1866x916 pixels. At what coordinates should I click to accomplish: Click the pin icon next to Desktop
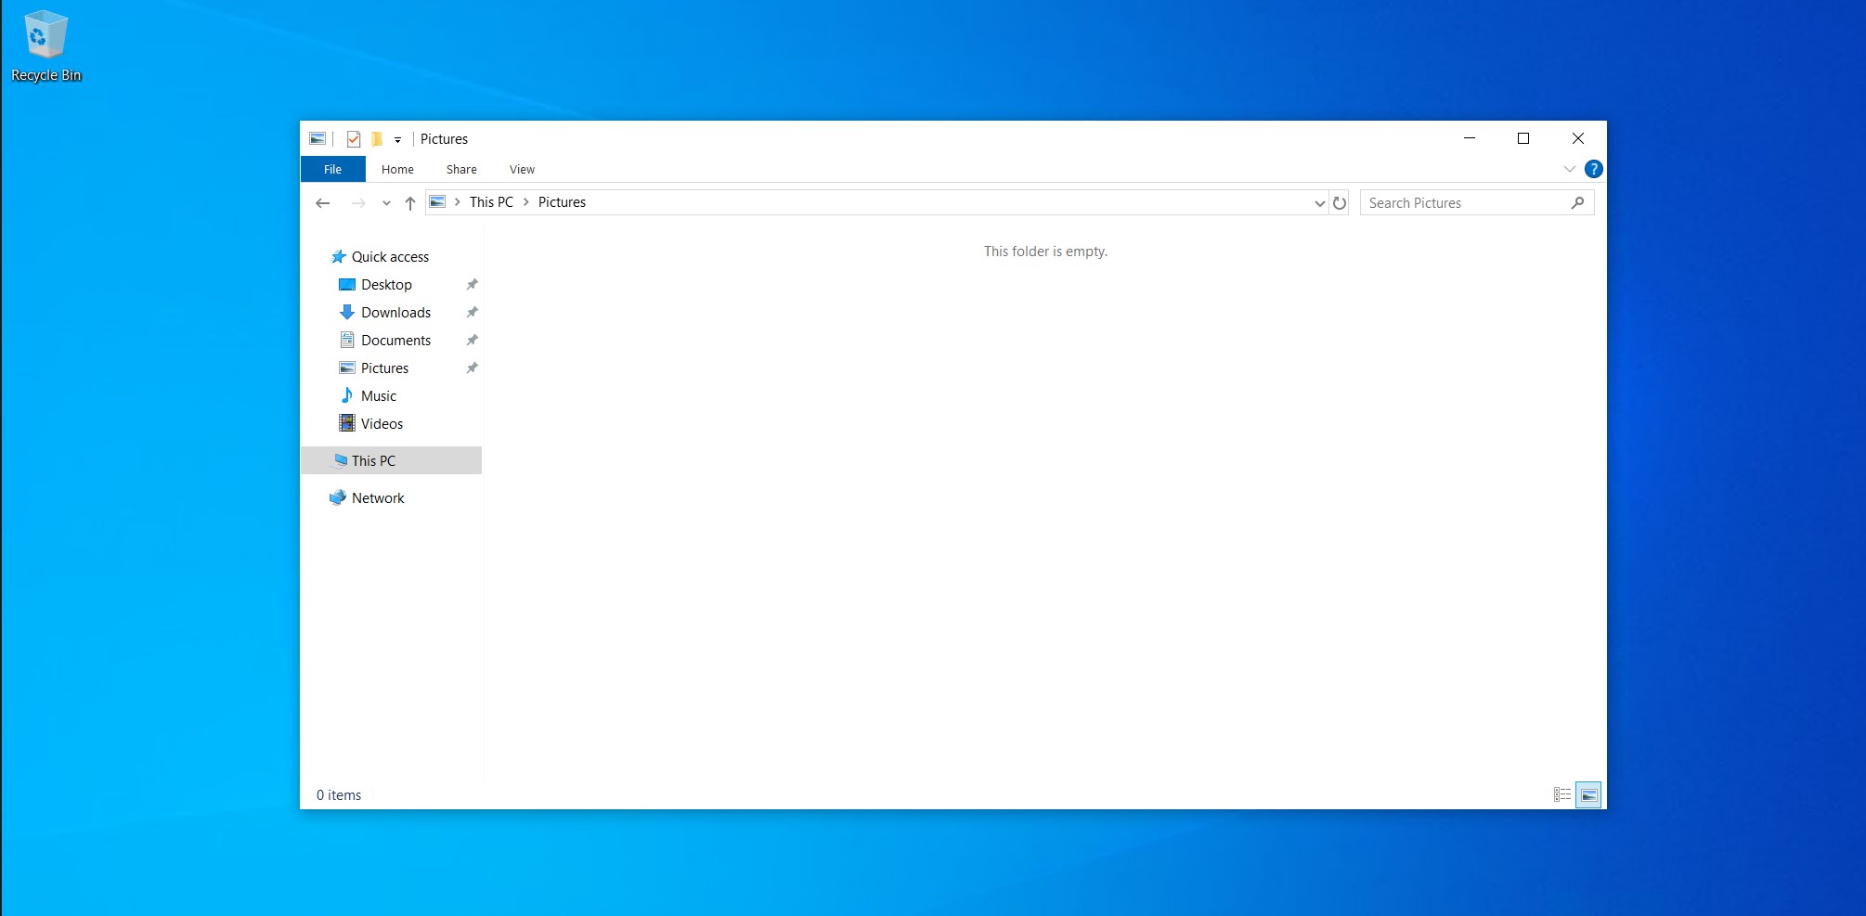pyautogui.click(x=472, y=285)
